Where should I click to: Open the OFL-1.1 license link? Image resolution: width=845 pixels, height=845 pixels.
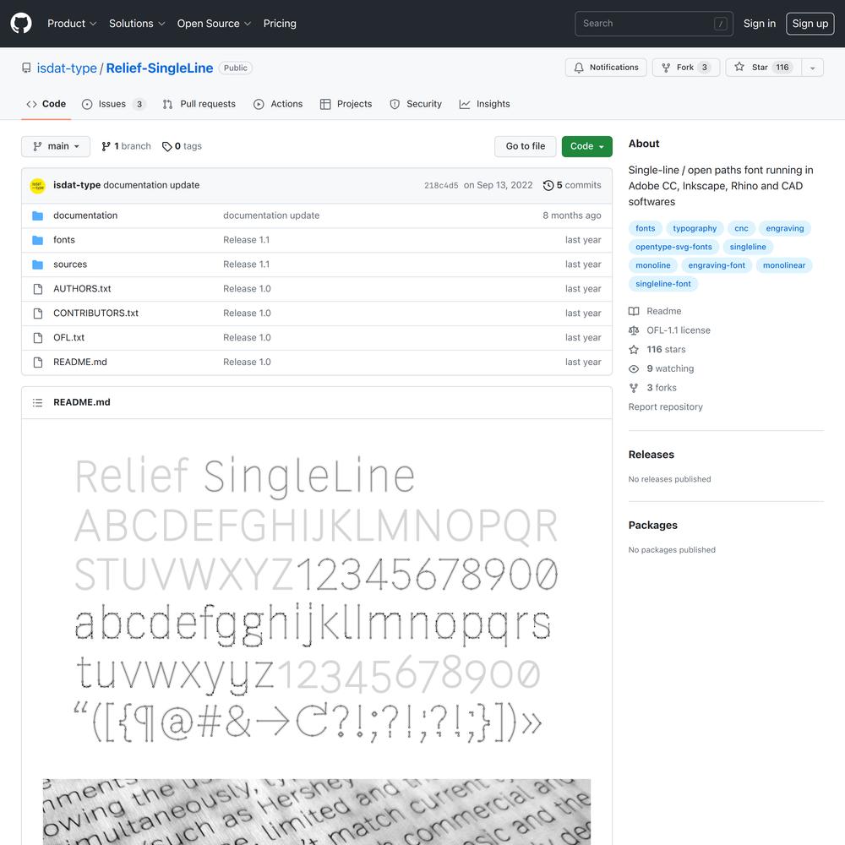pyautogui.click(x=669, y=330)
